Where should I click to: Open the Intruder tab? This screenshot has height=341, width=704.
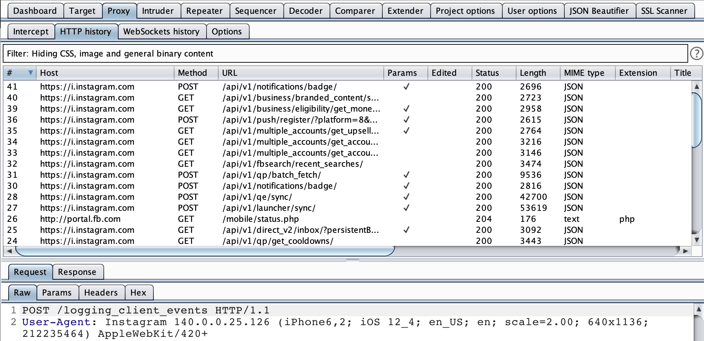coord(158,11)
